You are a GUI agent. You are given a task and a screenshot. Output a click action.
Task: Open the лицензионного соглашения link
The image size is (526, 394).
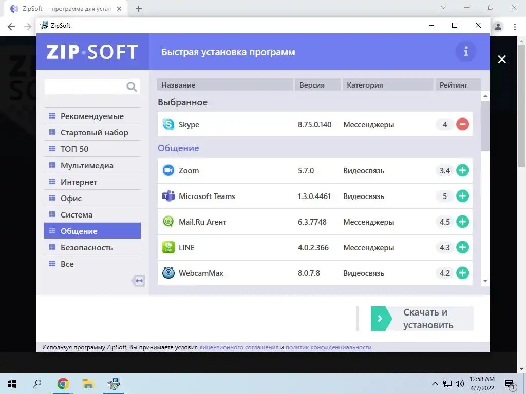click(x=239, y=347)
